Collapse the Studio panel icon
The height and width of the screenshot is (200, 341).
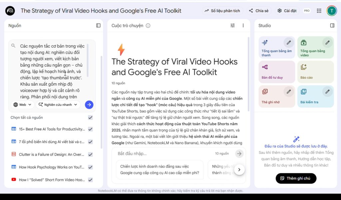tap(332, 26)
